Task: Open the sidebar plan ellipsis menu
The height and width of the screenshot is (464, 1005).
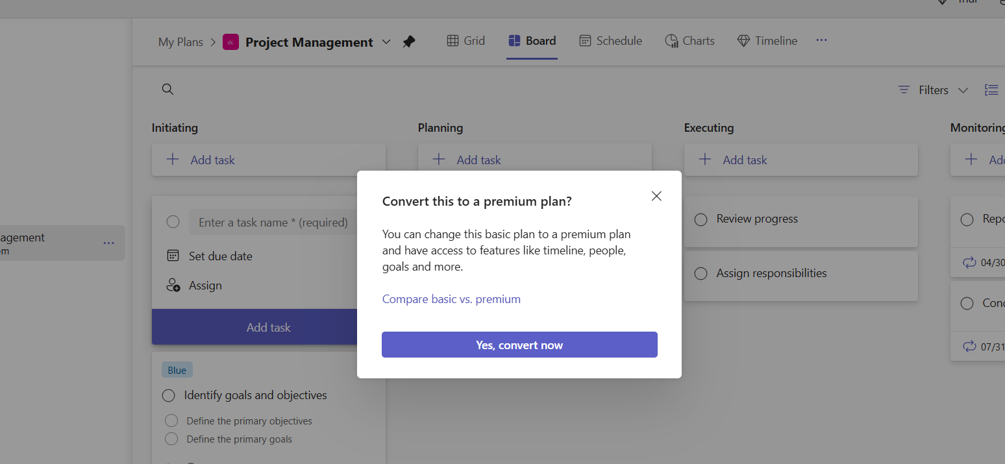Action: tap(108, 243)
